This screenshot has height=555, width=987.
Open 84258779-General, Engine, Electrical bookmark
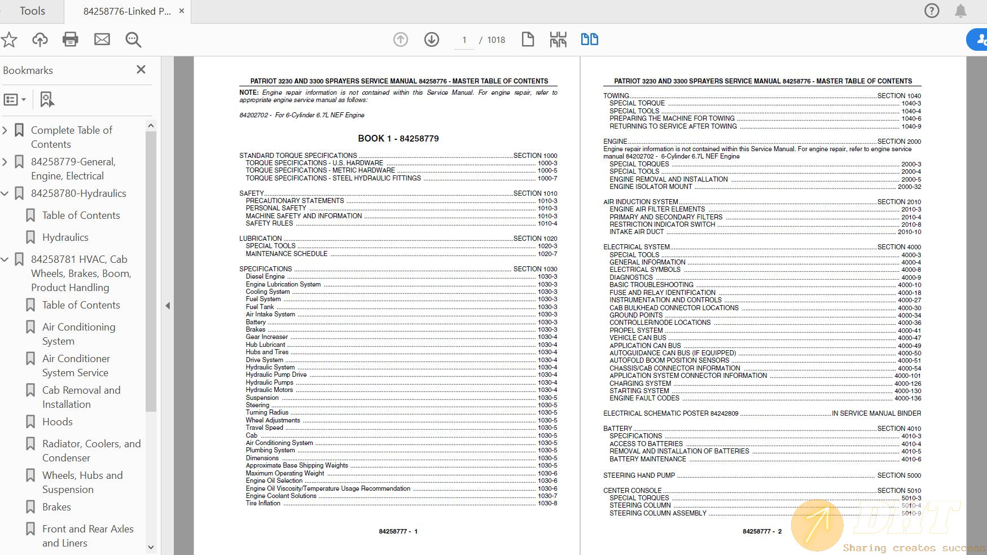pos(73,169)
